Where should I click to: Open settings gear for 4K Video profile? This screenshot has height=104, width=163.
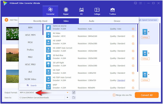[x=133, y=36]
